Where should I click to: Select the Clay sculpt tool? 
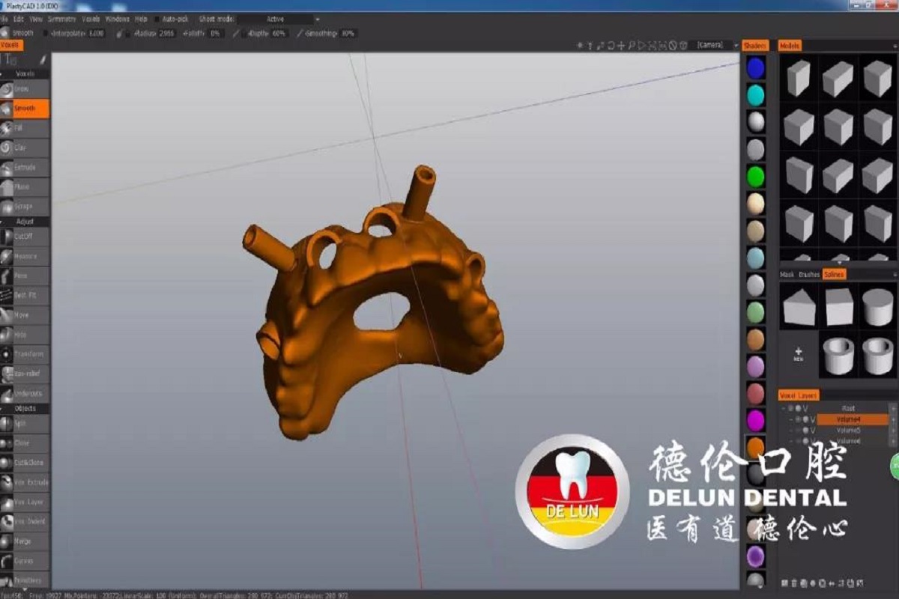point(25,148)
